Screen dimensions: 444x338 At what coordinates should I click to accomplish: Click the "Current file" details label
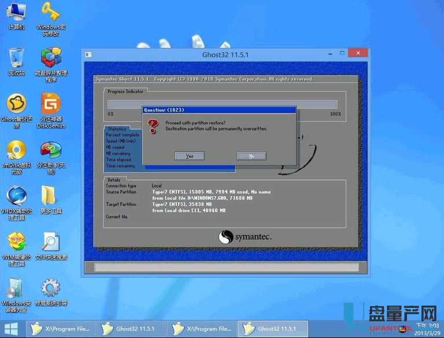coord(117,216)
